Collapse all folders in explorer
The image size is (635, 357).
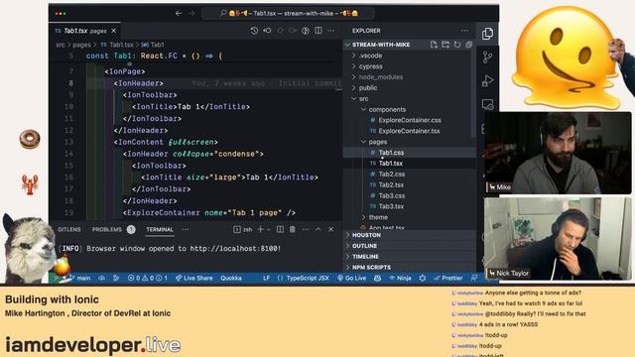click(x=469, y=45)
